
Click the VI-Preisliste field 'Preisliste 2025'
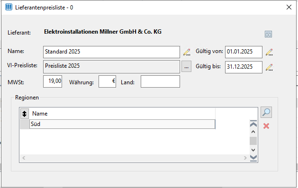(x=111, y=67)
